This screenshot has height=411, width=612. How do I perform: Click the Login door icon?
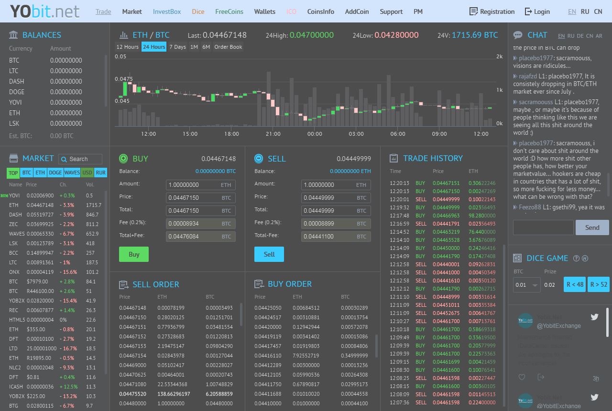[x=528, y=11]
